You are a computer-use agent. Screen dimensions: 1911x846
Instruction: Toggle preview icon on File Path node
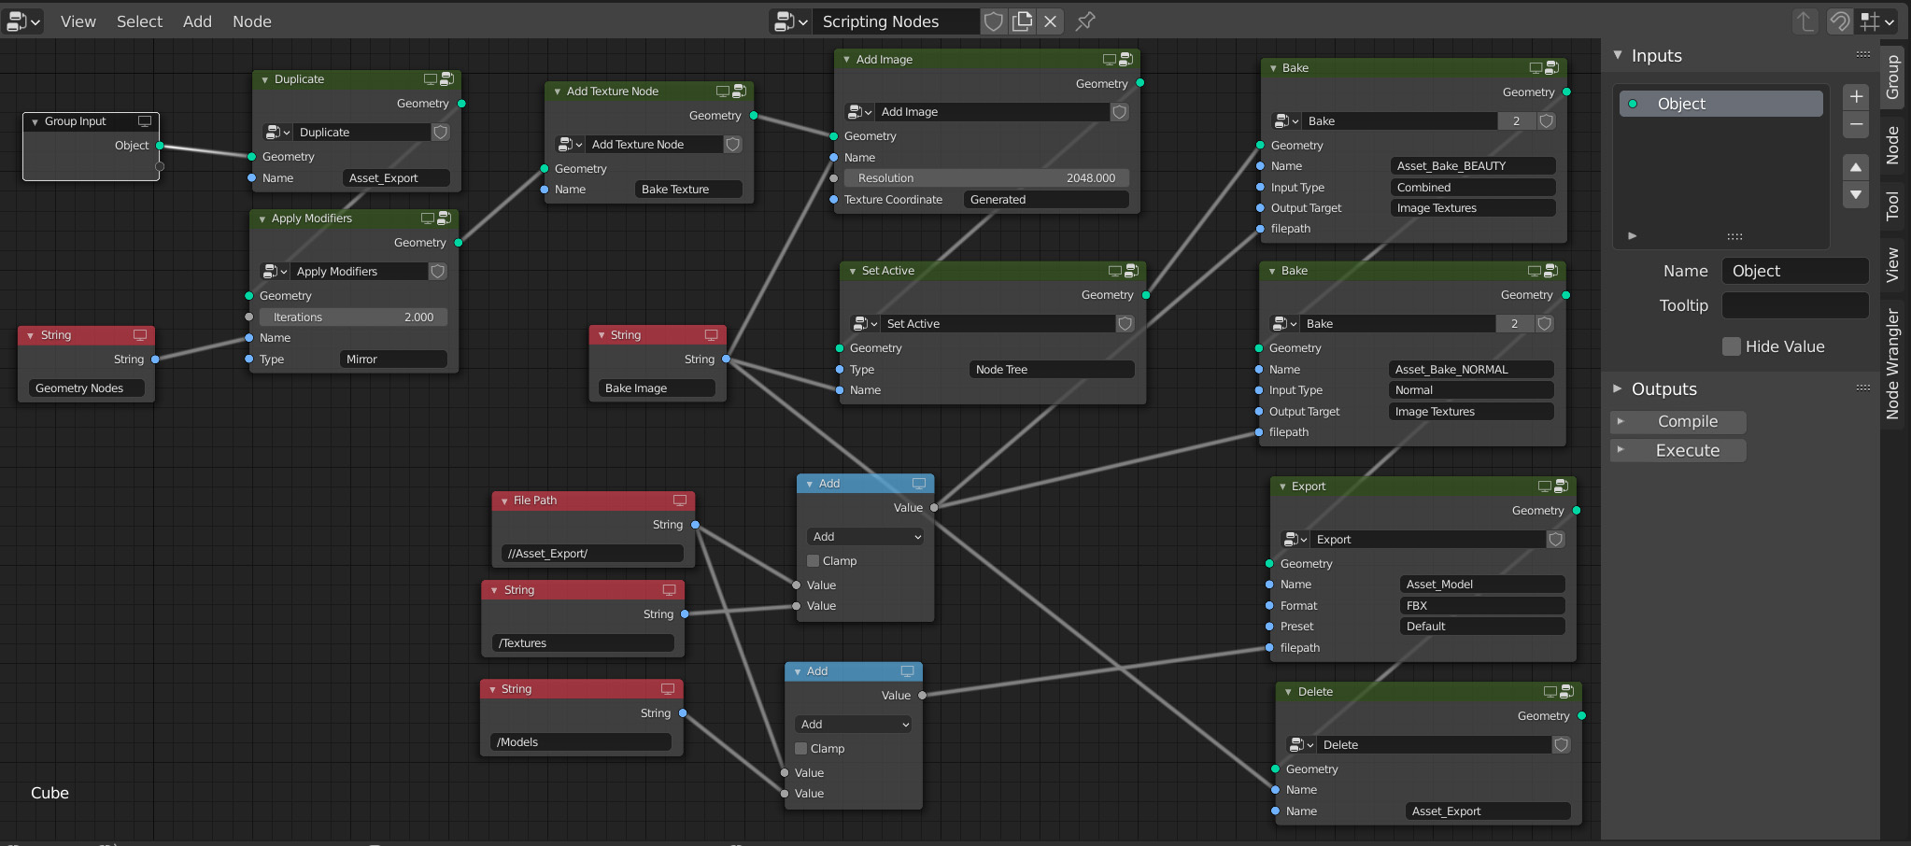[680, 501]
